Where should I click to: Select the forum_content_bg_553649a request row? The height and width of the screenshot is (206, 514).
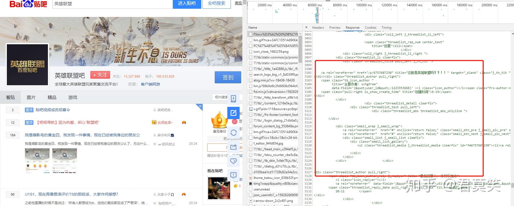pos(273,126)
